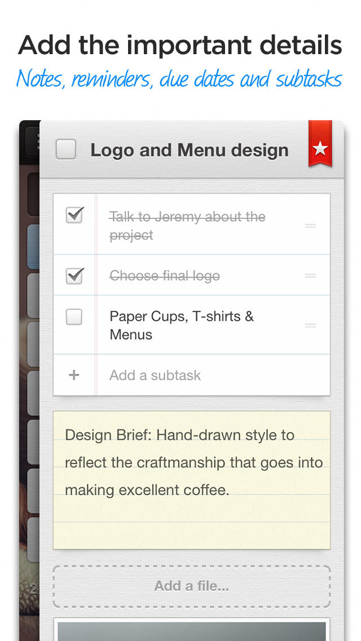Open the attached image thumbnail at bottom
Image resolution: width=361 pixels, height=641 pixels.
click(192, 631)
